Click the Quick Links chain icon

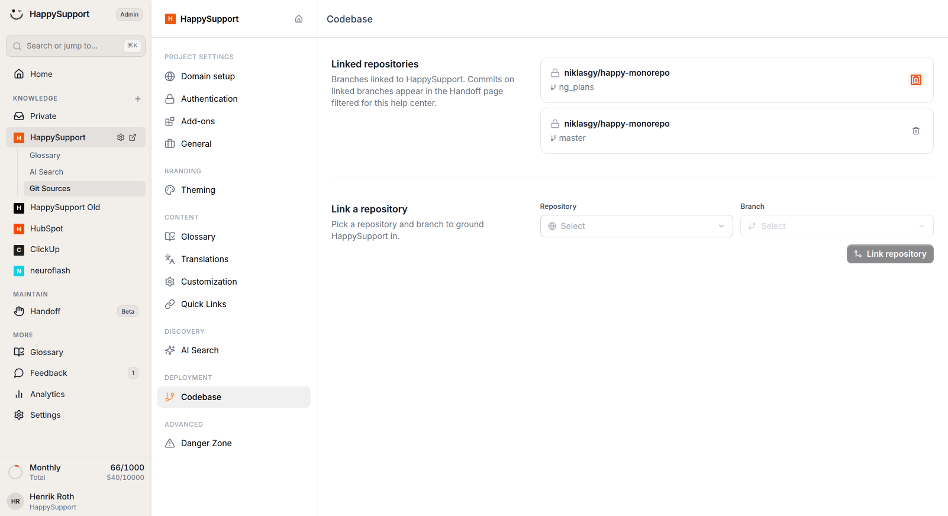pos(170,304)
